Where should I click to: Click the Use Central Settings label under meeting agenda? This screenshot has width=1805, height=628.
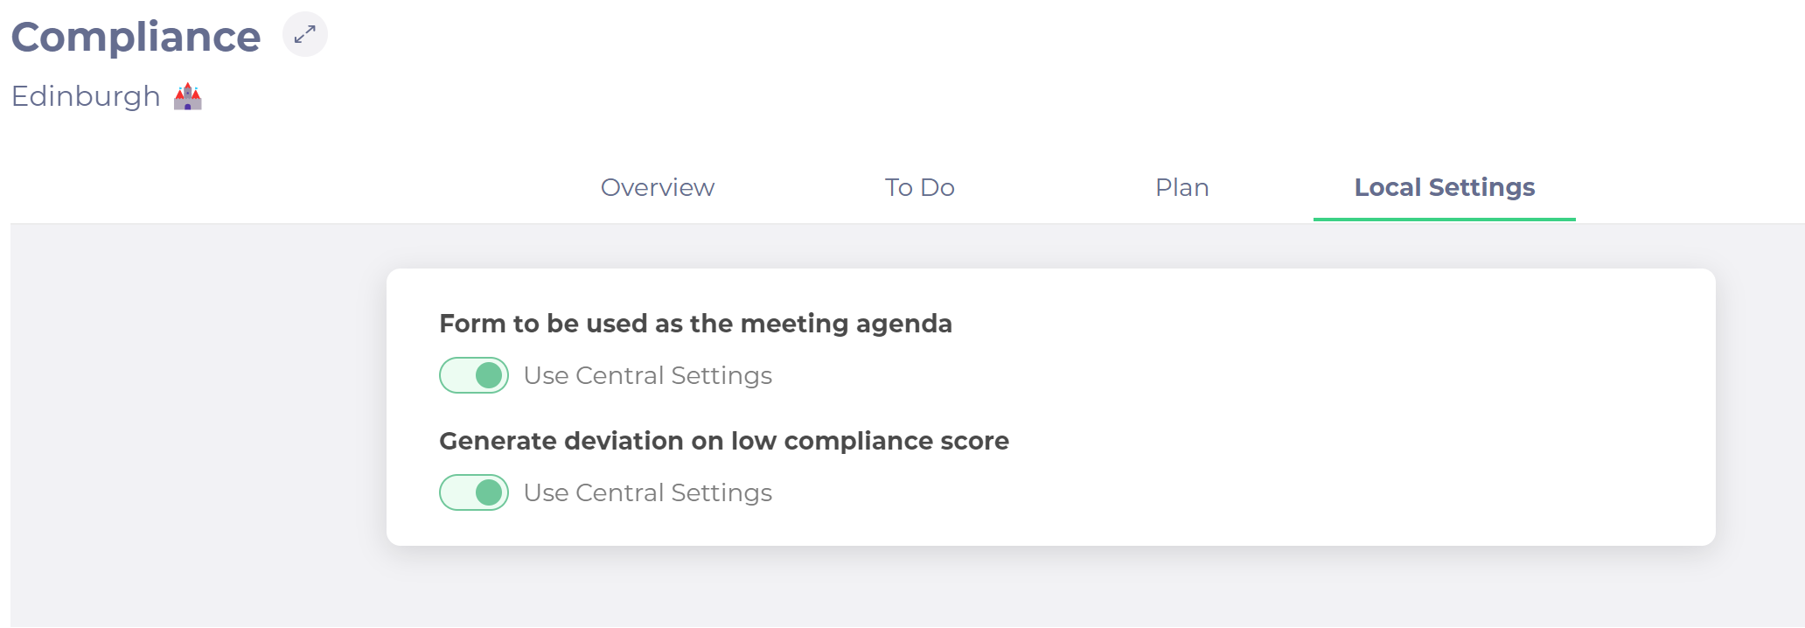[648, 375]
